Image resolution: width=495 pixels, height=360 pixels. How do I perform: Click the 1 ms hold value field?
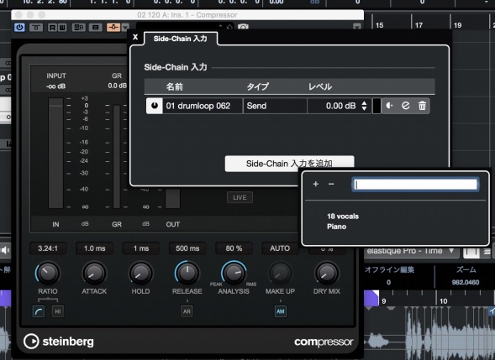pos(141,248)
